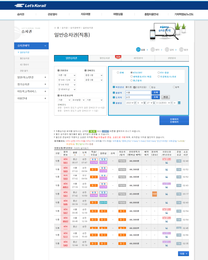Select the ITX-청춘 radio button
This screenshot has height=260, width=208.
[158, 73]
